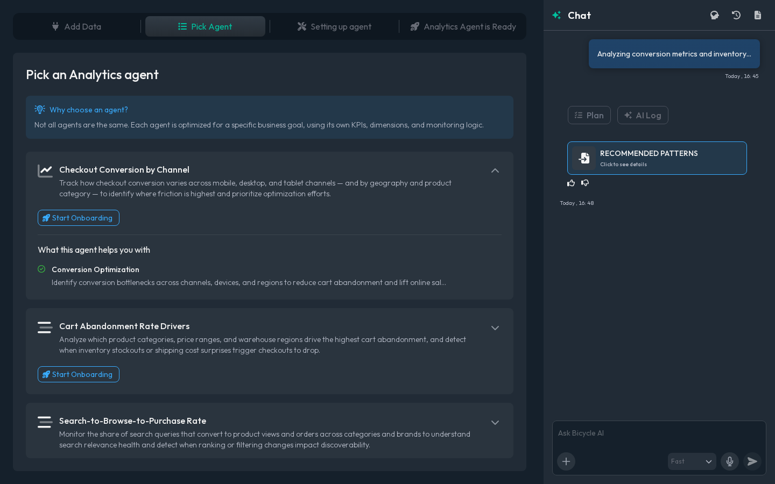
Task: Expand the Cart Abandonment Rate Drivers card
Action: click(x=495, y=328)
